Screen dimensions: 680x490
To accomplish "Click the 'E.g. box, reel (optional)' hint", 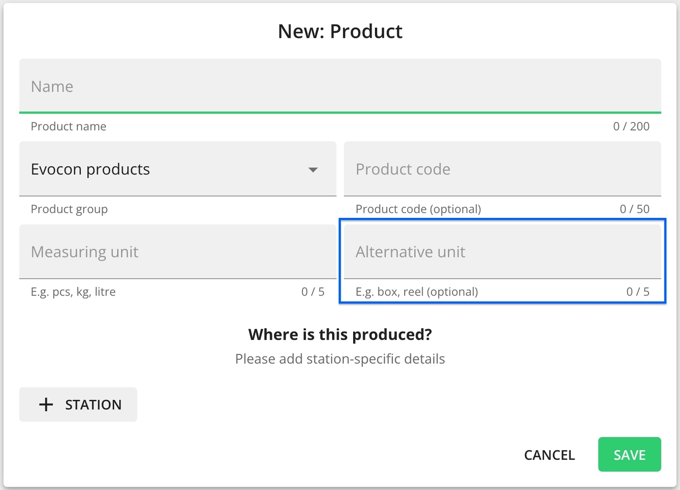I will 417,292.
